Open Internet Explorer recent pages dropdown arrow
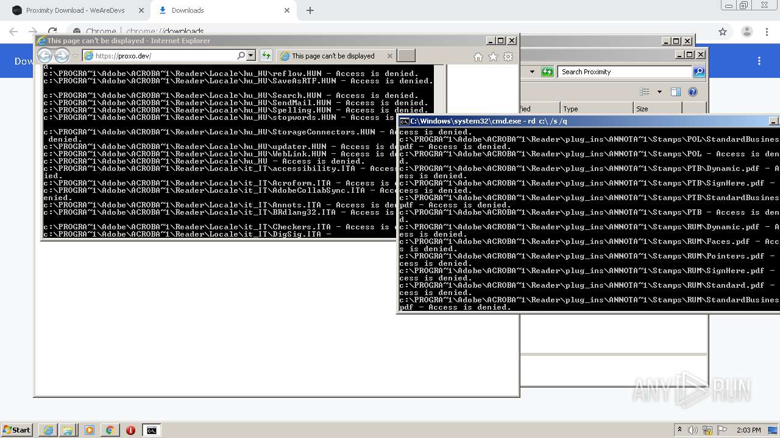This screenshot has width=780, height=438. coord(76,56)
